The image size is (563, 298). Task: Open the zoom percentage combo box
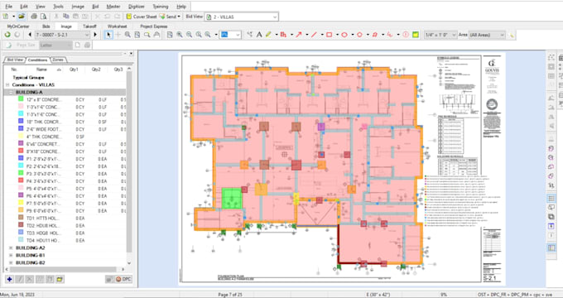[230, 35]
